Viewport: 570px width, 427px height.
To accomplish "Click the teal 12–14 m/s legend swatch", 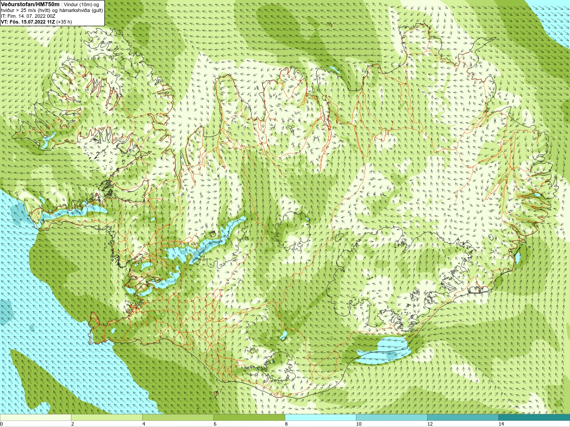I will 463,418.
